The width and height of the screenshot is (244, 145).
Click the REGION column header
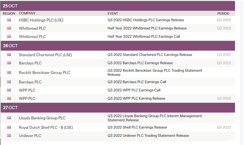coord(9,13)
